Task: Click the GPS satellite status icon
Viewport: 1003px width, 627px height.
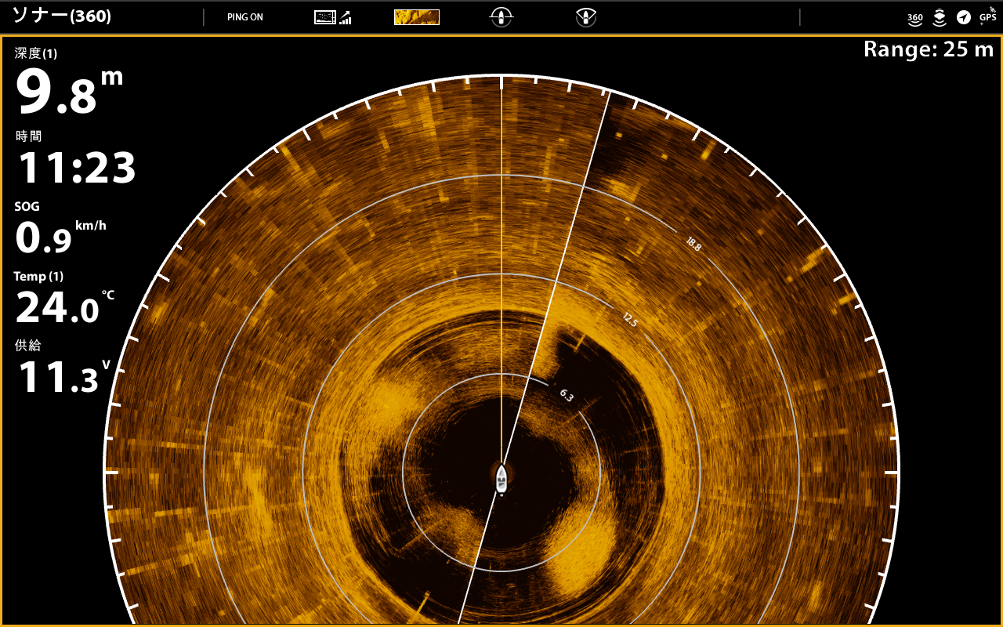Action: click(987, 16)
